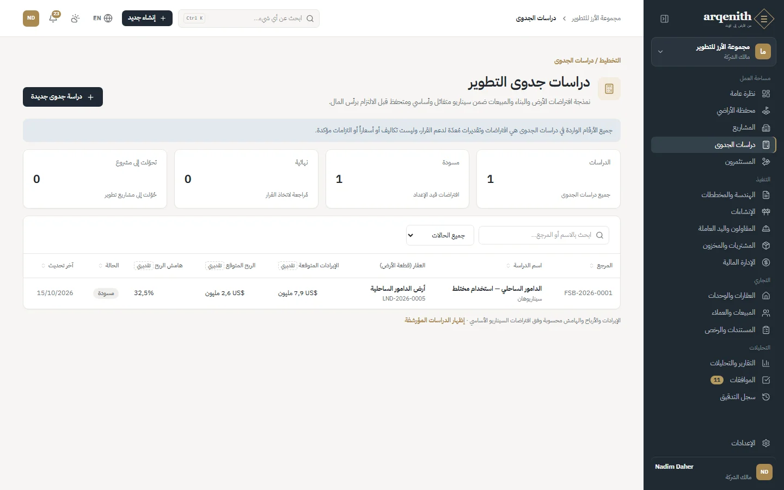The width and height of the screenshot is (784, 490).
Task: Open ND user avatar in top bar
Action: (x=31, y=18)
